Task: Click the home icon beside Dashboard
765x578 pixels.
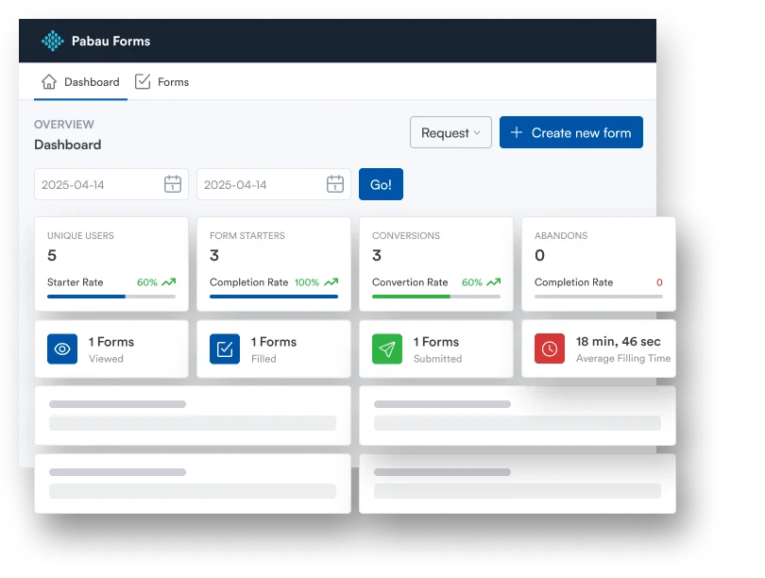Action: 49,82
